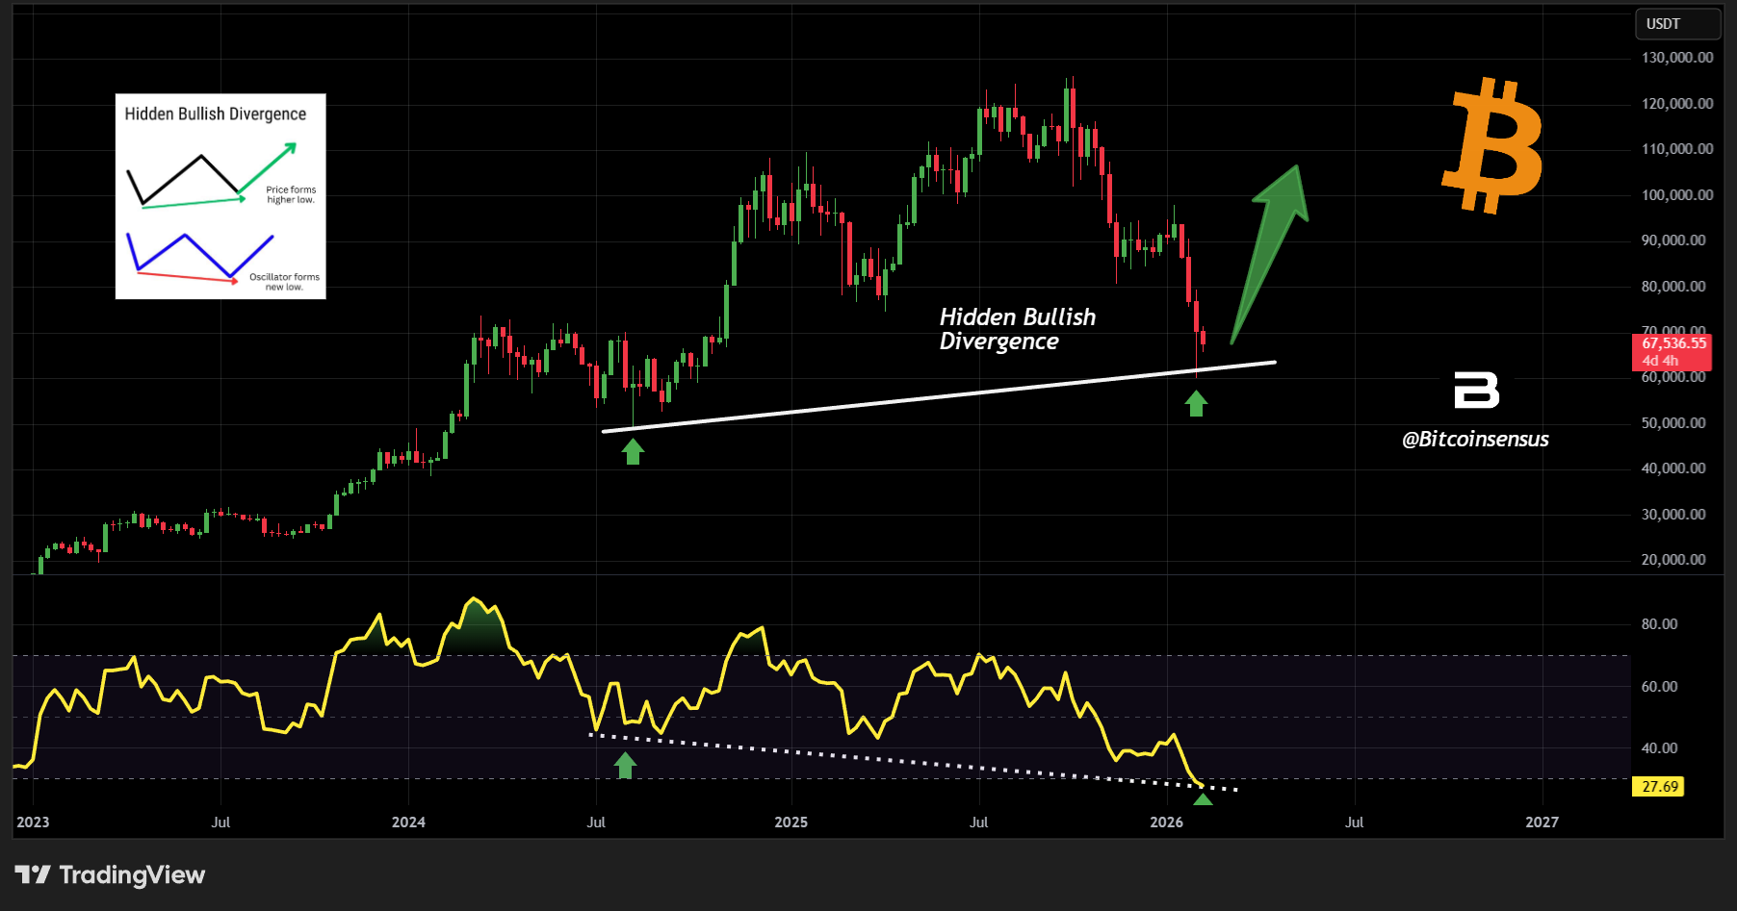Click the Hidden Bullish Divergence chart text
The height and width of the screenshot is (911, 1737).
click(1017, 329)
